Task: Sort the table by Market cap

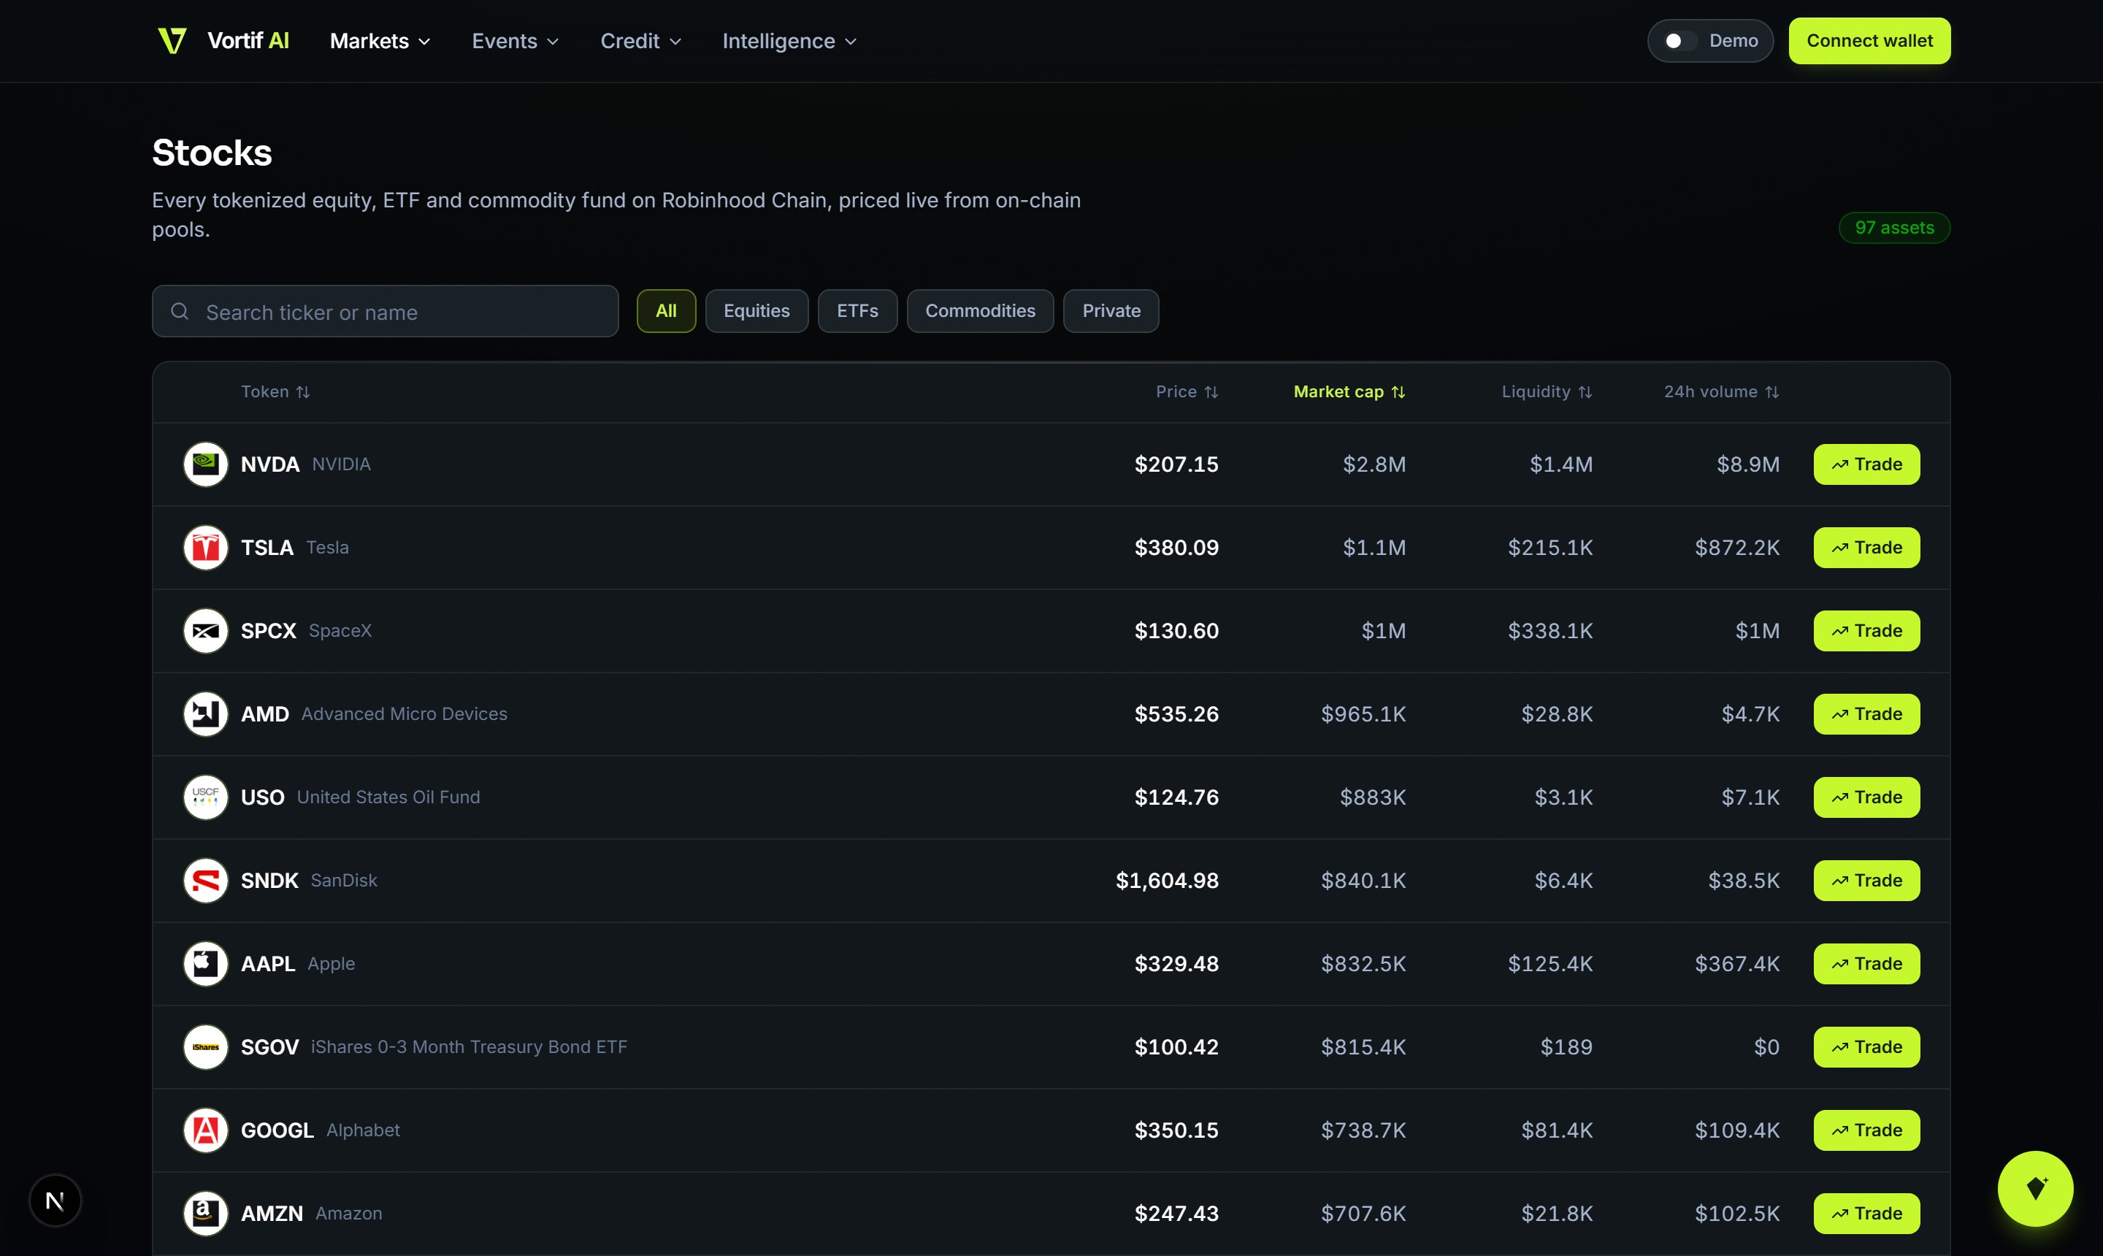Action: 1349,392
